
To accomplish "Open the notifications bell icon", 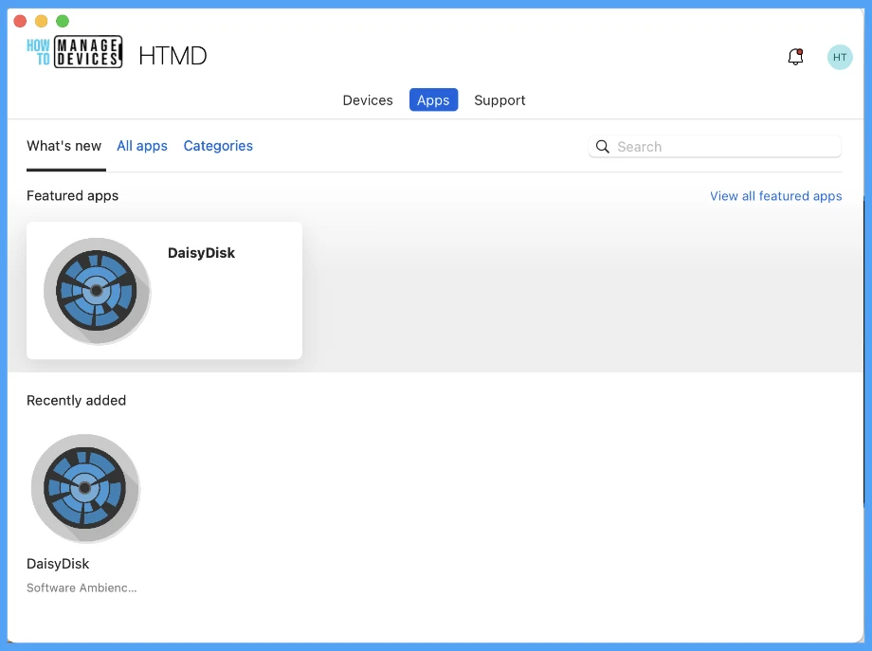I will [x=796, y=57].
